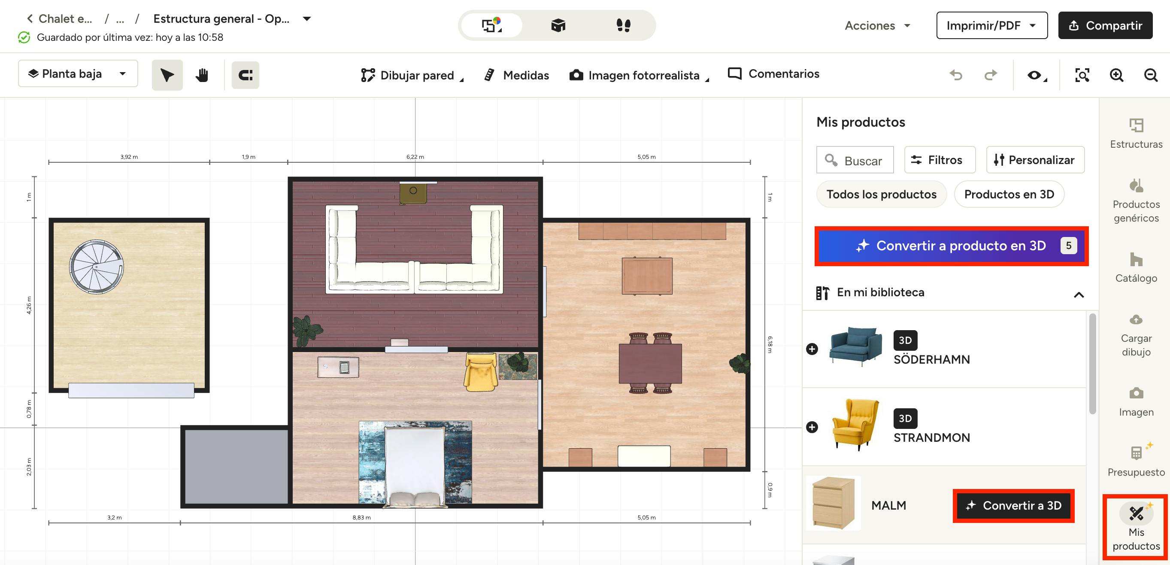Collapse En mi biblioteca section
The height and width of the screenshot is (565, 1170).
[1079, 295]
